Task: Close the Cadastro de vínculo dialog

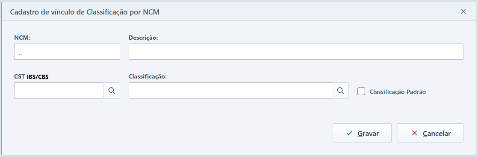Action: pyautogui.click(x=463, y=12)
